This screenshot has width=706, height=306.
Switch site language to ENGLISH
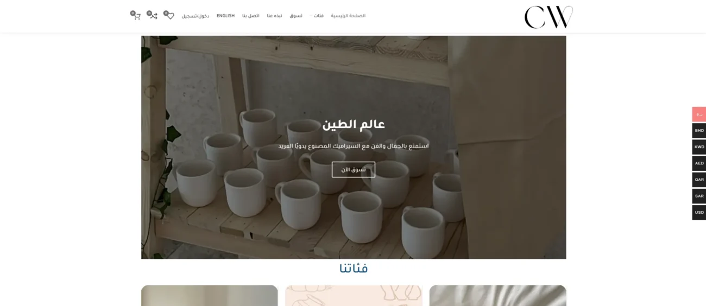(x=225, y=16)
